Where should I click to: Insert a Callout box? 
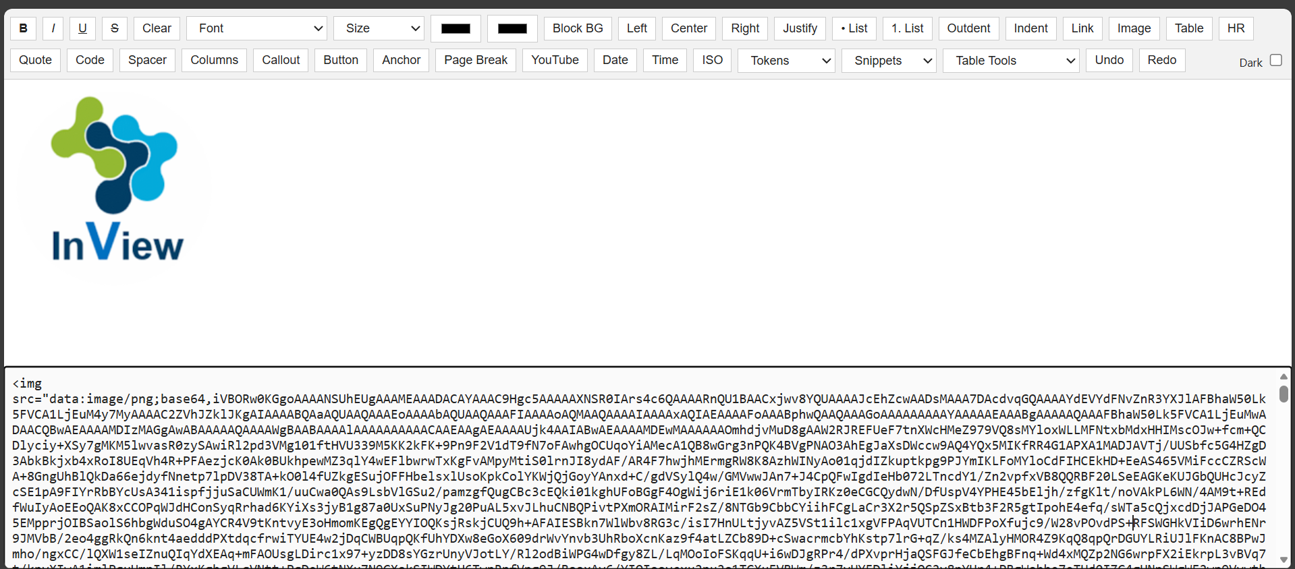pyautogui.click(x=281, y=60)
